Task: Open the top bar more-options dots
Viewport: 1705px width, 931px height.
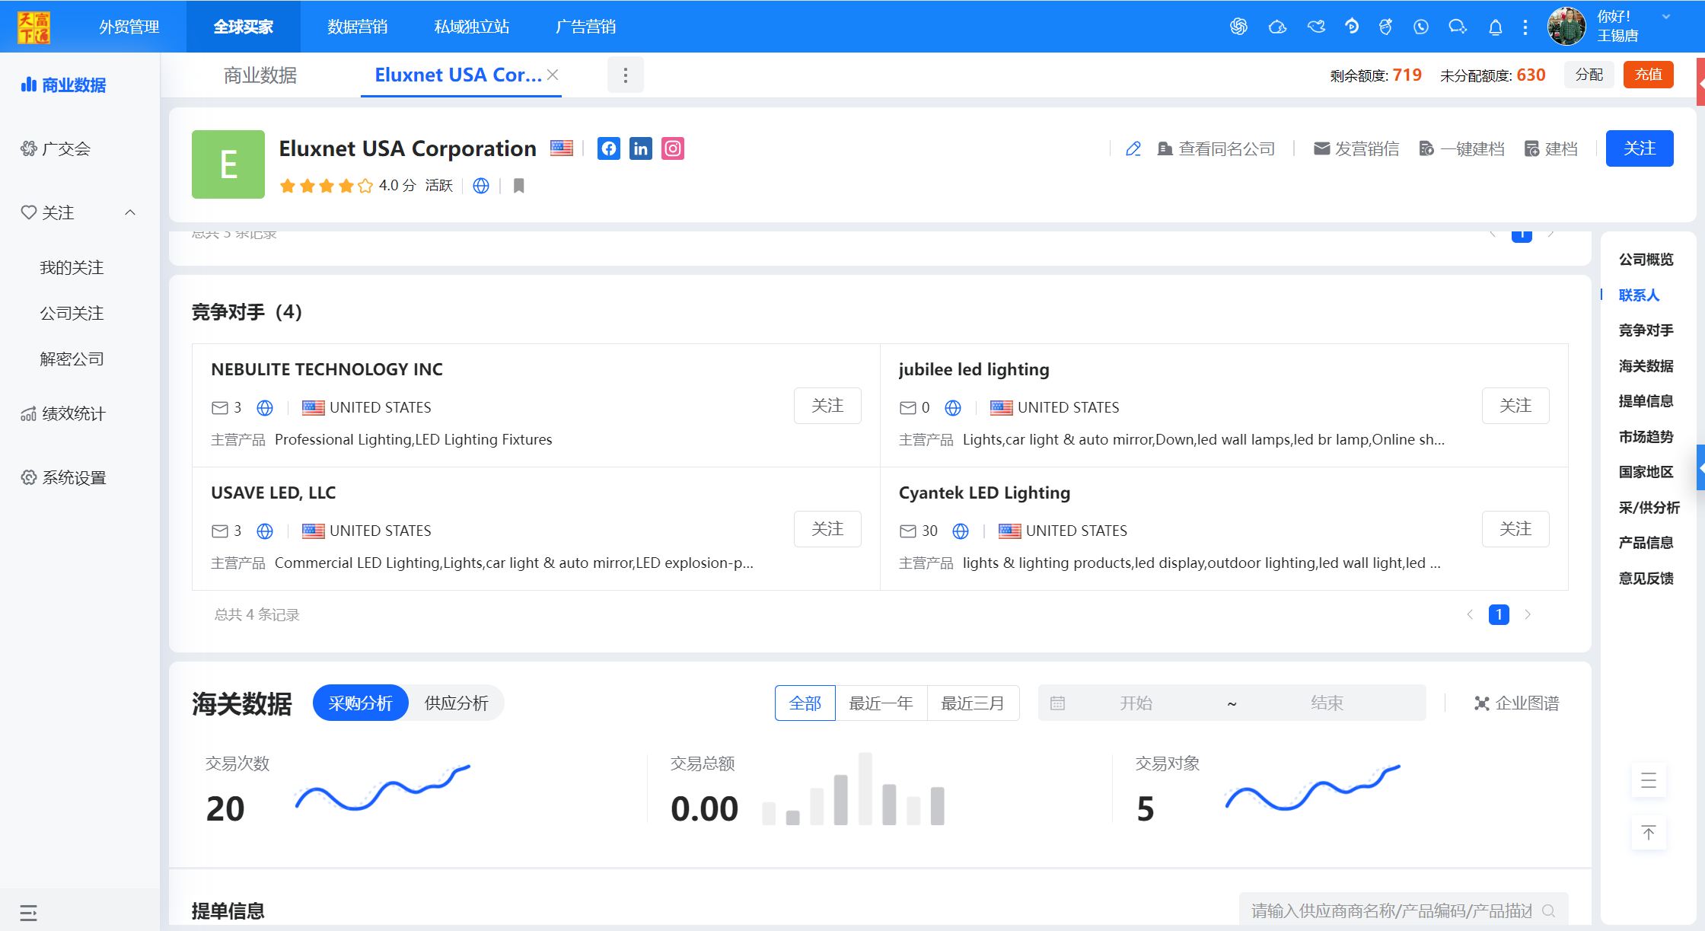Action: pyautogui.click(x=1525, y=27)
